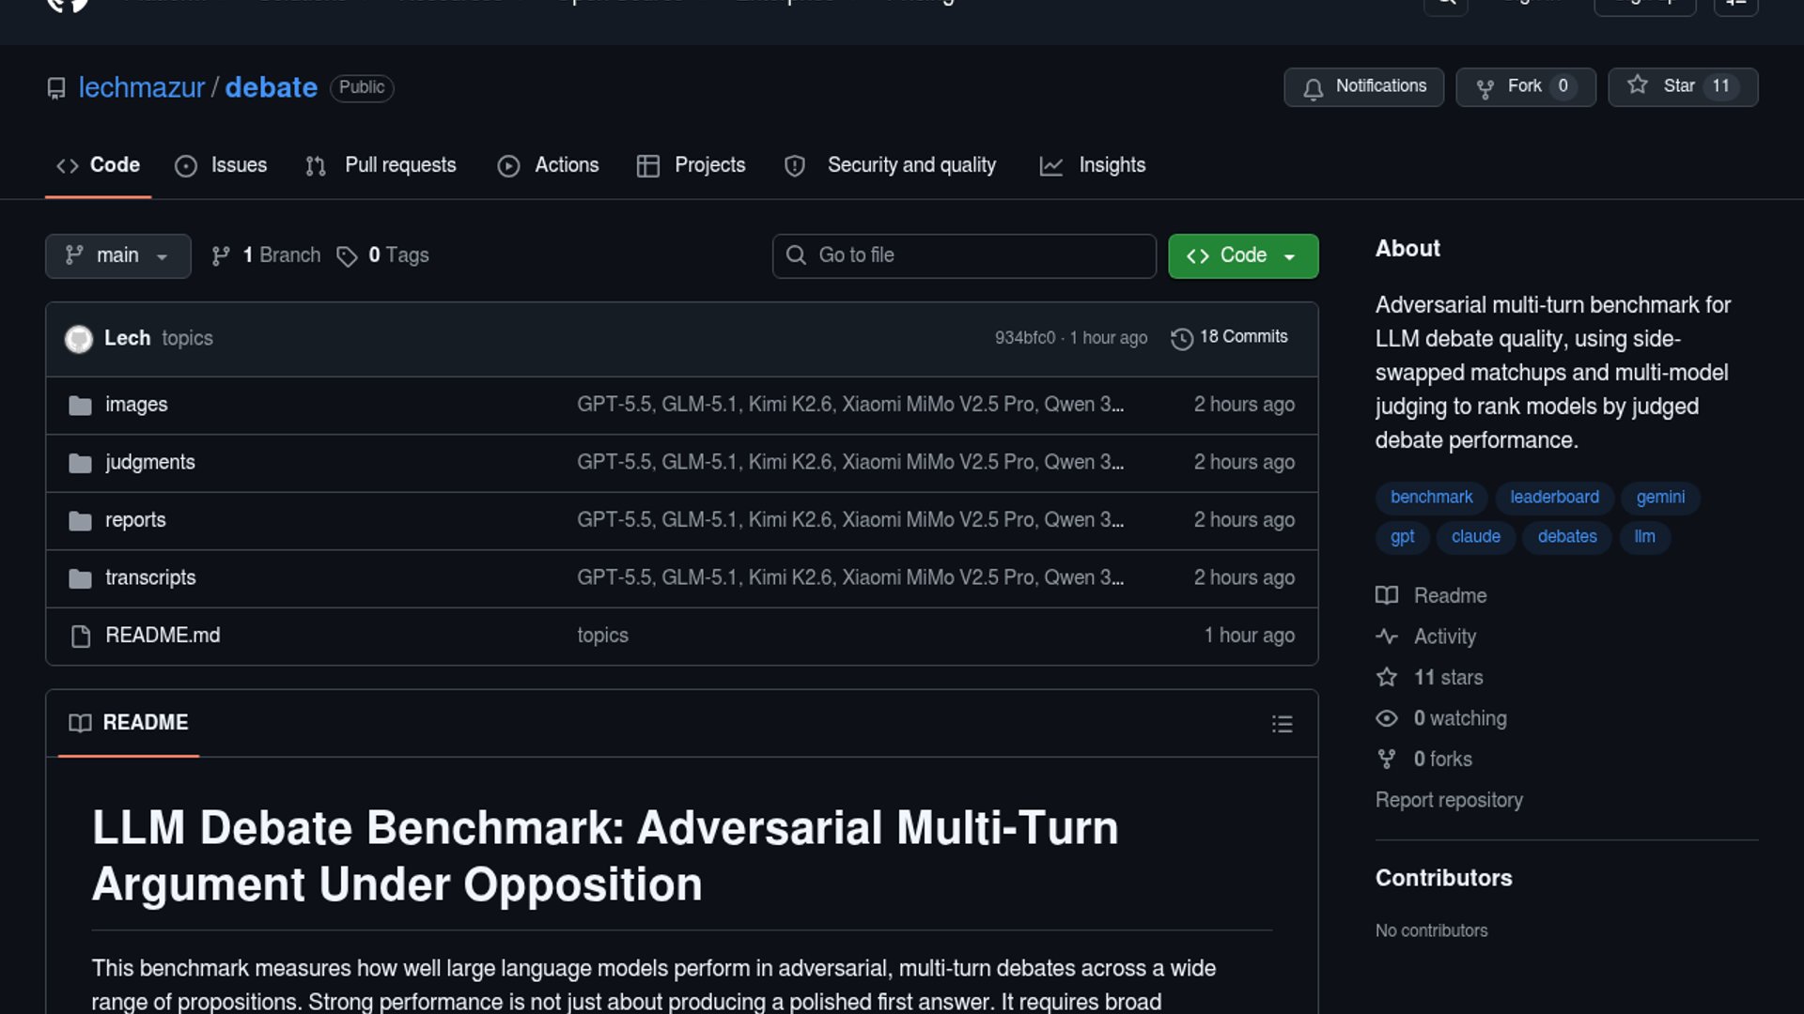Open the Code tab

click(98, 165)
